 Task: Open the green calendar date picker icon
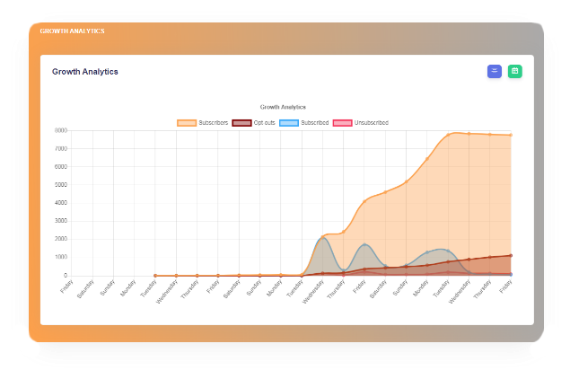point(515,71)
